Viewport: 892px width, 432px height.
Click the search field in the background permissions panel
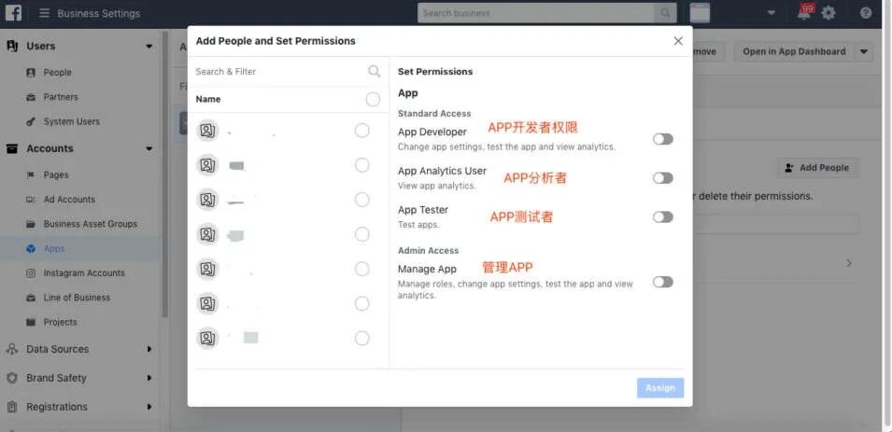point(776,224)
